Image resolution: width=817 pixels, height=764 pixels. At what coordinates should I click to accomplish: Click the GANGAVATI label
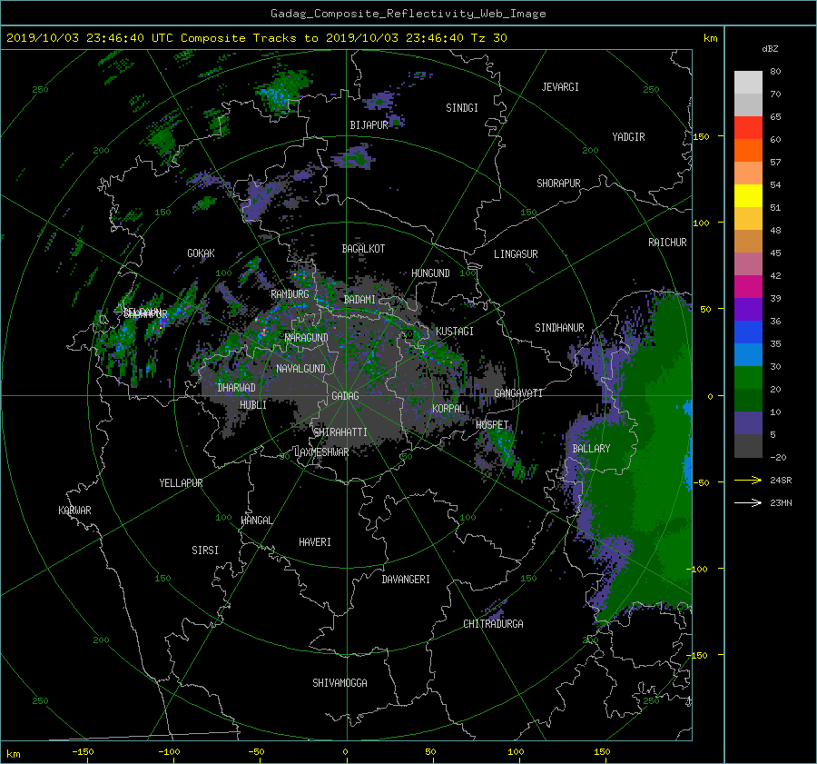[518, 393]
